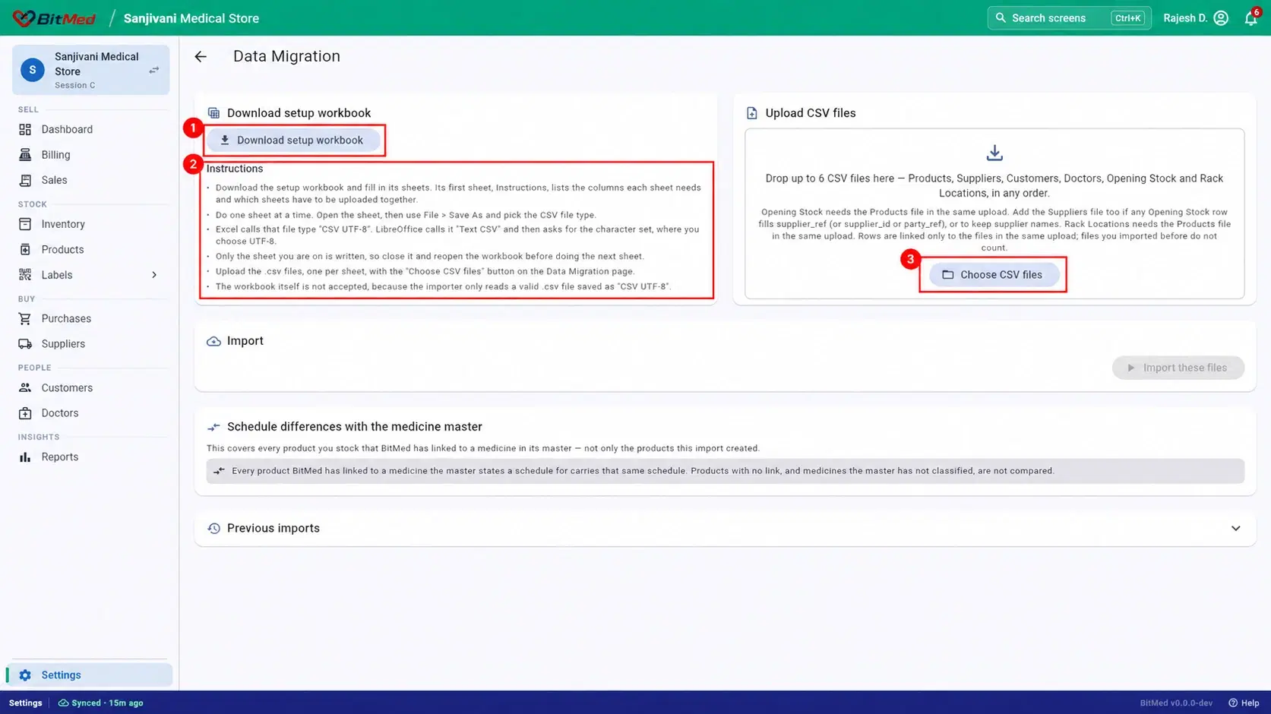1271x714 pixels.
Task: Click Choose CSV files button
Action: point(994,275)
